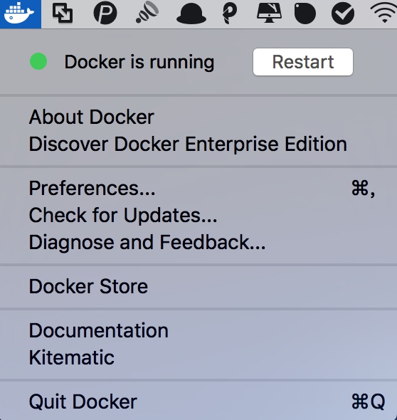The width and height of the screenshot is (397, 420).
Task: Open the overlapping squares menu bar icon
Action: (x=63, y=13)
